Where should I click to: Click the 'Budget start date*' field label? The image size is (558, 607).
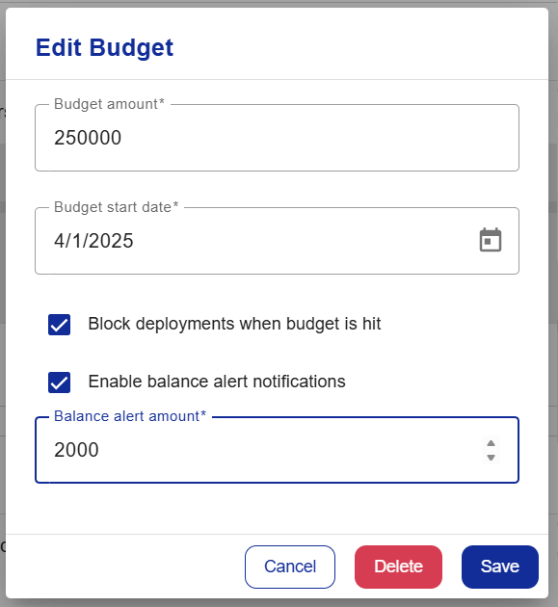coord(117,207)
